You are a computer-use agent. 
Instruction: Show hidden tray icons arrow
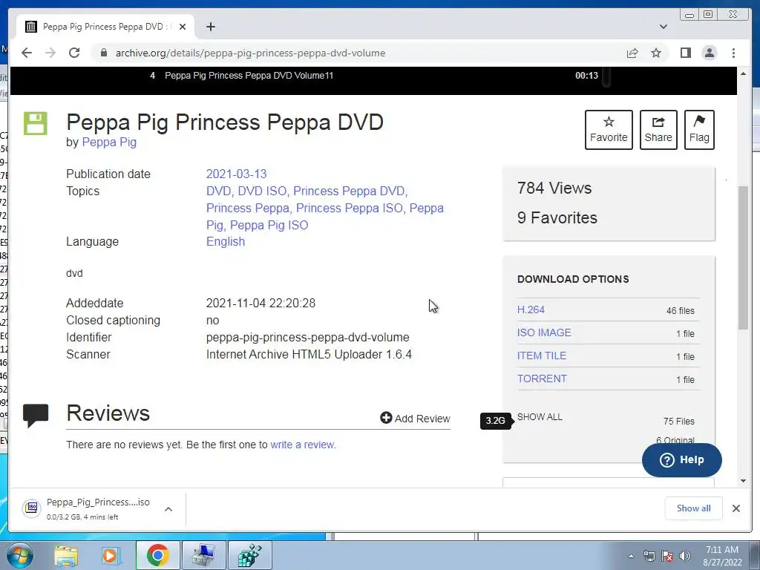pyautogui.click(x=631, y=556)
